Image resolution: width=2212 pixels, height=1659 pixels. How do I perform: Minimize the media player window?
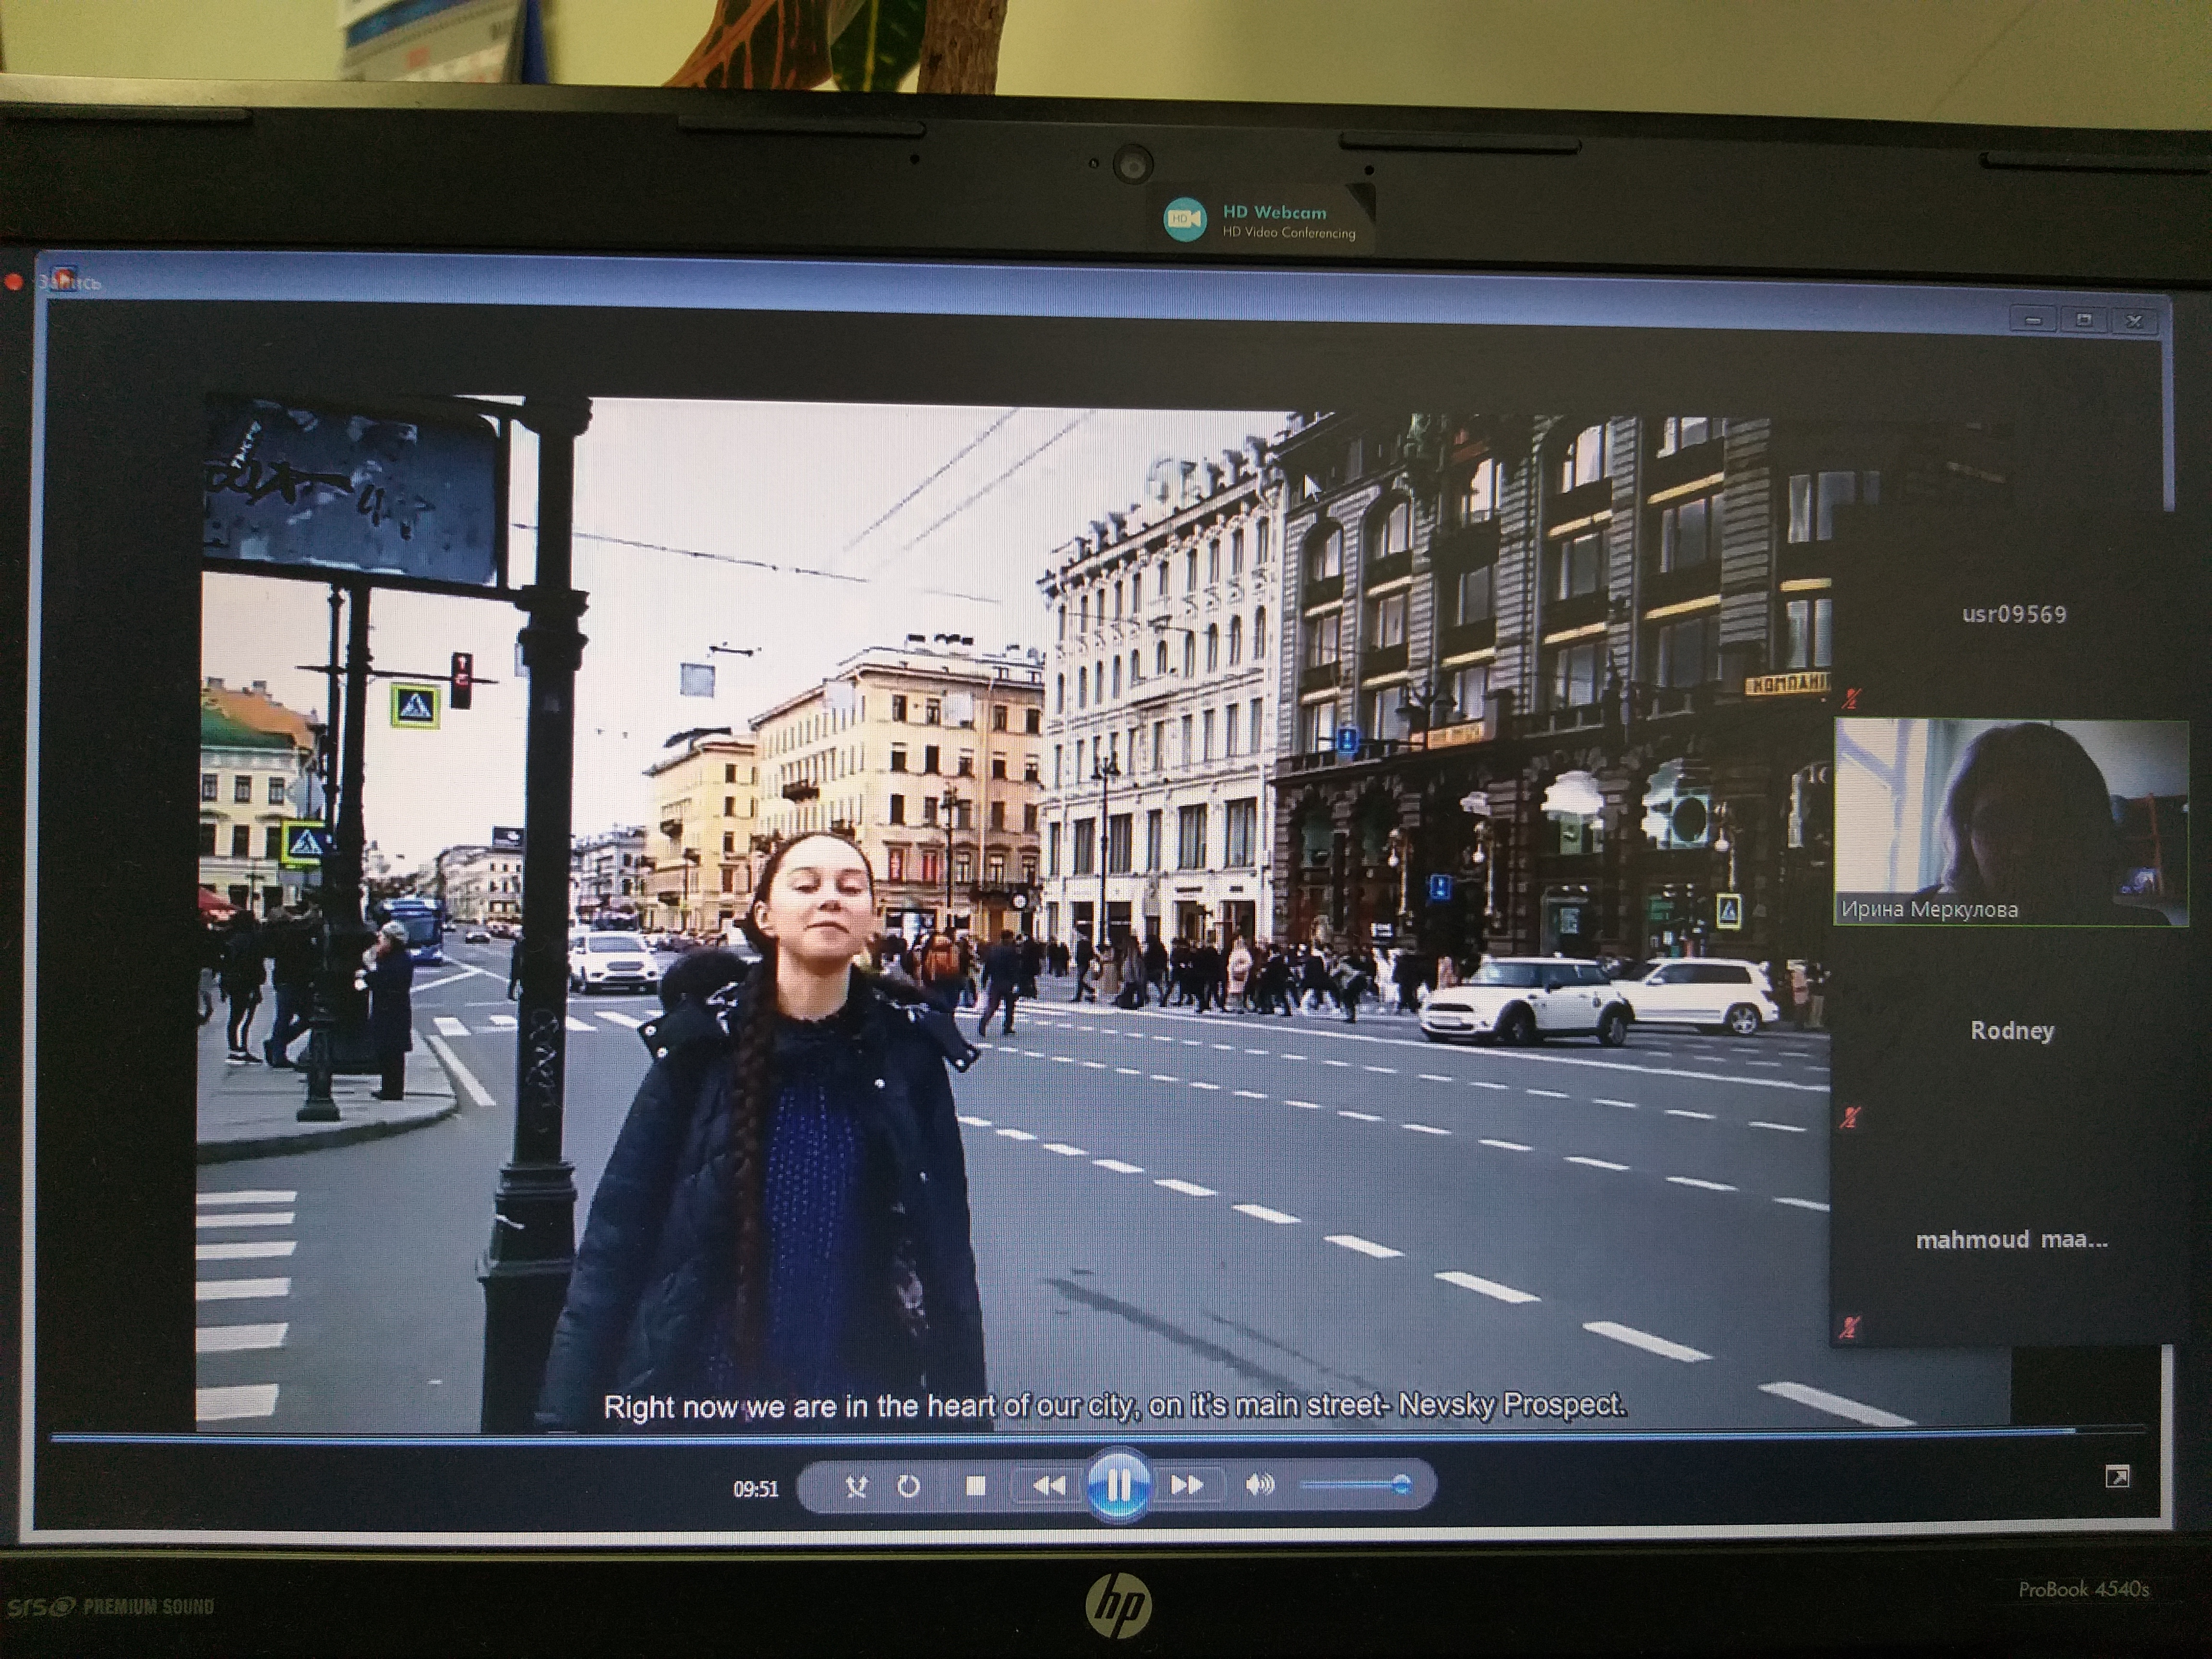pos(2033,320)
